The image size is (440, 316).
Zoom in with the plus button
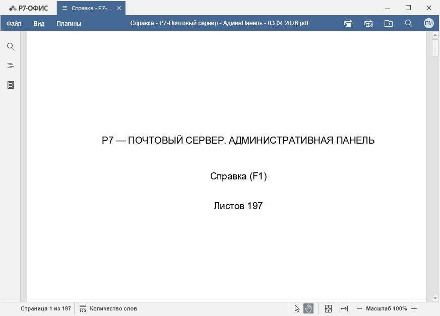[414, 309]
